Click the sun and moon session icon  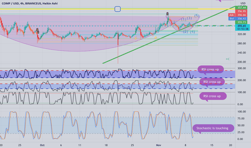point(228,59)
